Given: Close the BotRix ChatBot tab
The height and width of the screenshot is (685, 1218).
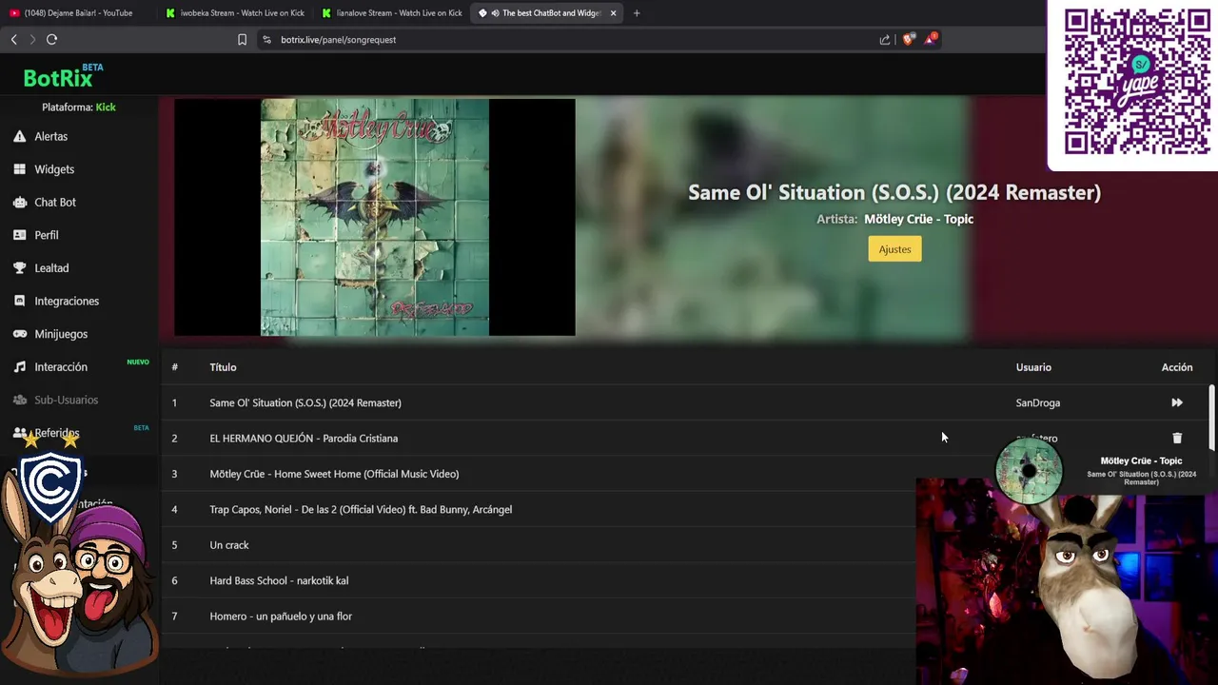Looking at the screenshot, I should (613, 13).
